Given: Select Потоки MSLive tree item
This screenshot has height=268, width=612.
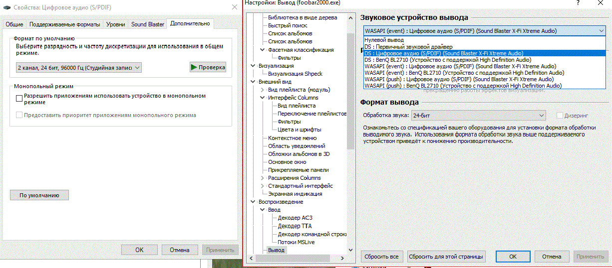Looking at the screenshot, I should click(x=296, y=242).
